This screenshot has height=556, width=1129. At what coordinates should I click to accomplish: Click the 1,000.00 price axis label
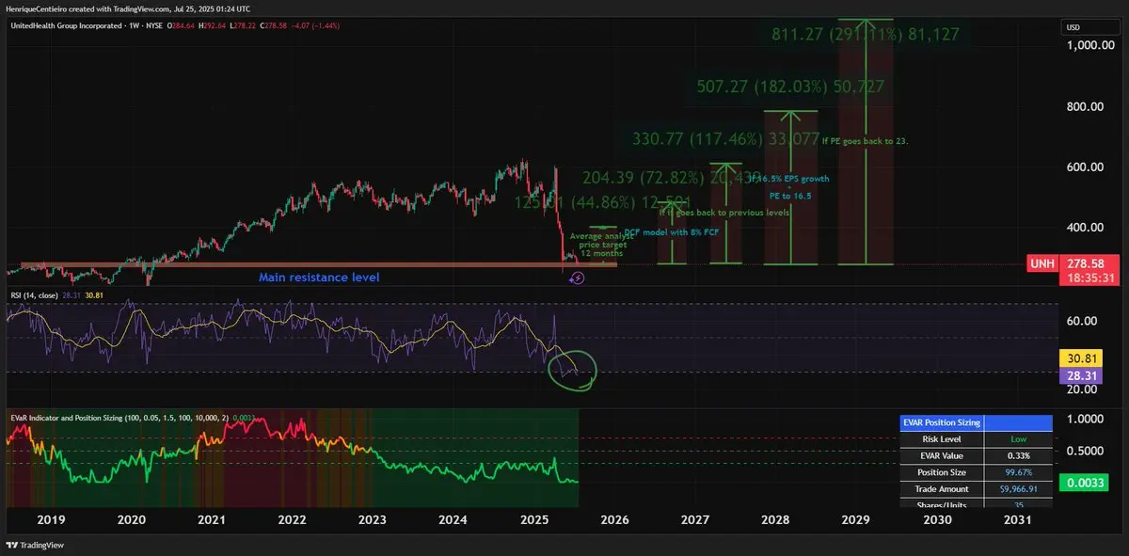pyautogui.click(x=1092, y=45)
